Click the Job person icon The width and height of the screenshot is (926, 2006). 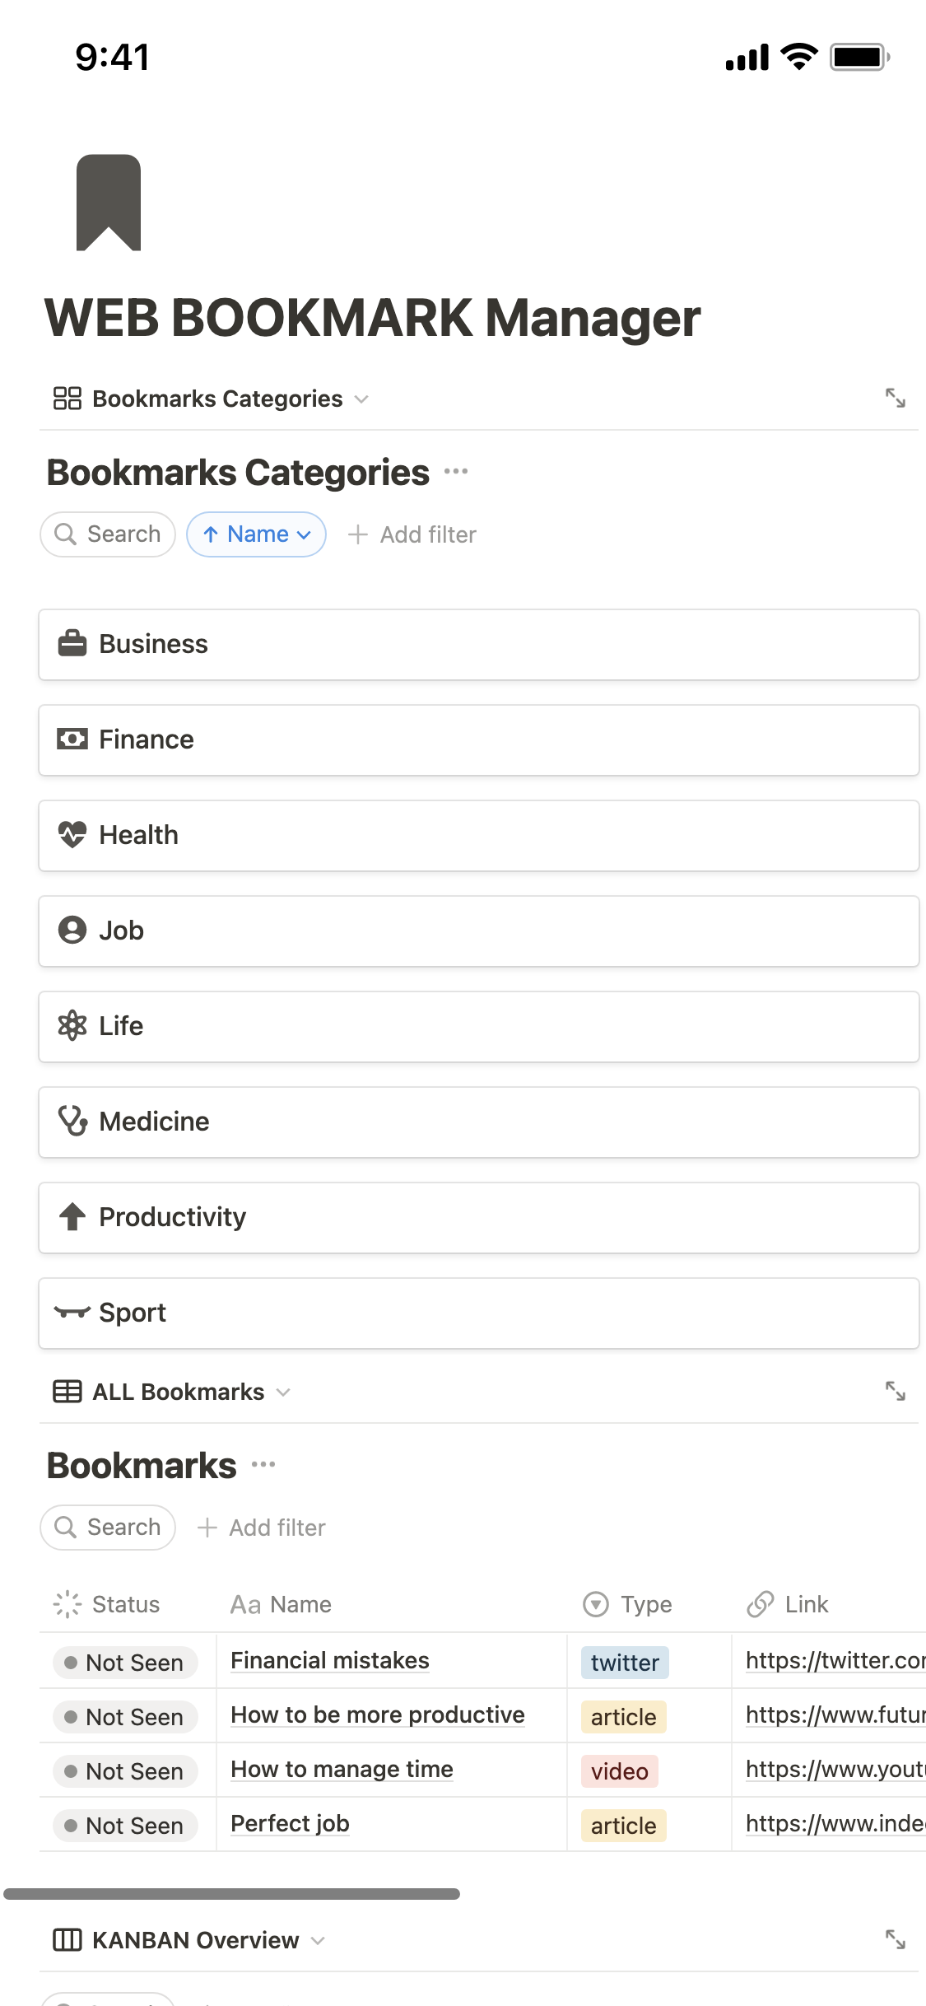click(x=72, y=930)
